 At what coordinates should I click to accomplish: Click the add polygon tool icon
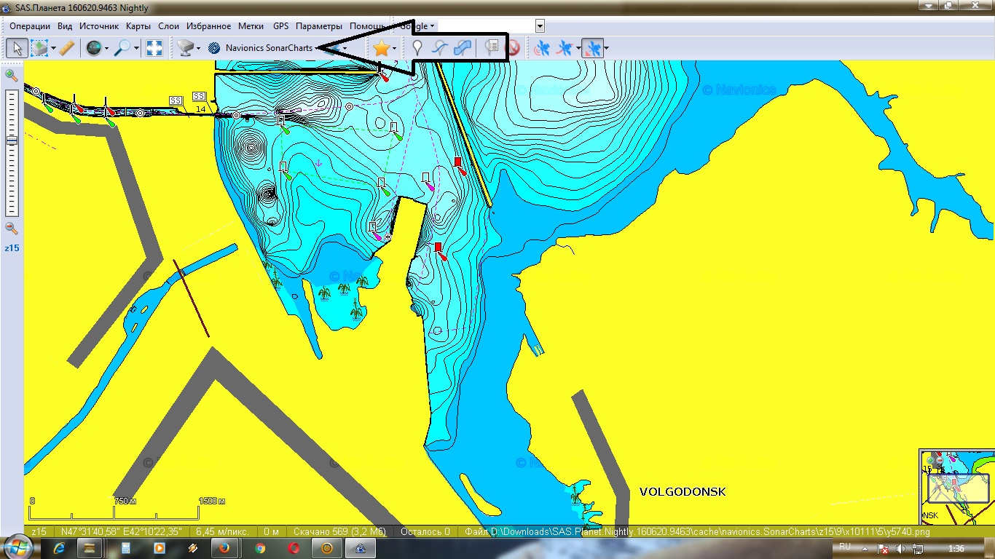(x=462, y=49)
